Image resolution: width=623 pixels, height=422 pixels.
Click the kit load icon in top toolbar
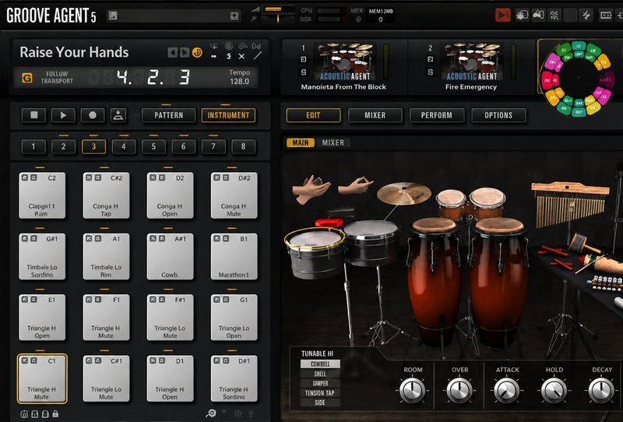(x=522, y=15)
